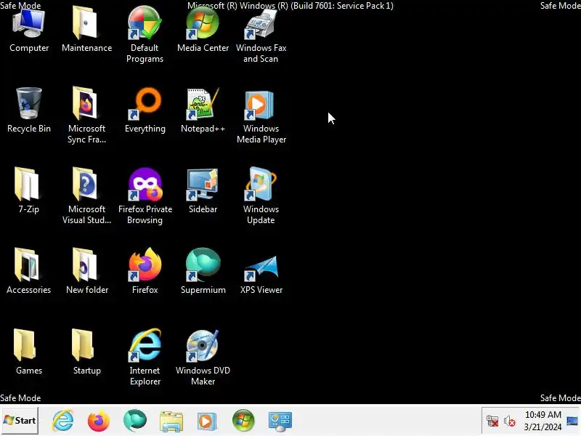Select the Notepad++ shortcut
Viewport: 581px width, 436px height.
[x=203, y=110]
